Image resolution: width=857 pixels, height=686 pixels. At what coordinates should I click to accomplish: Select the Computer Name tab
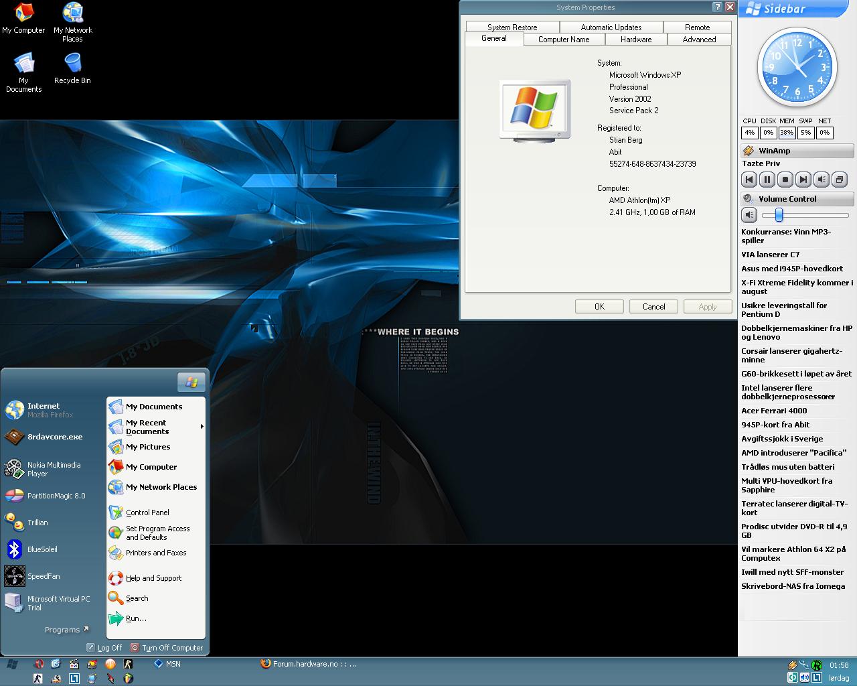tap(564, 40)
